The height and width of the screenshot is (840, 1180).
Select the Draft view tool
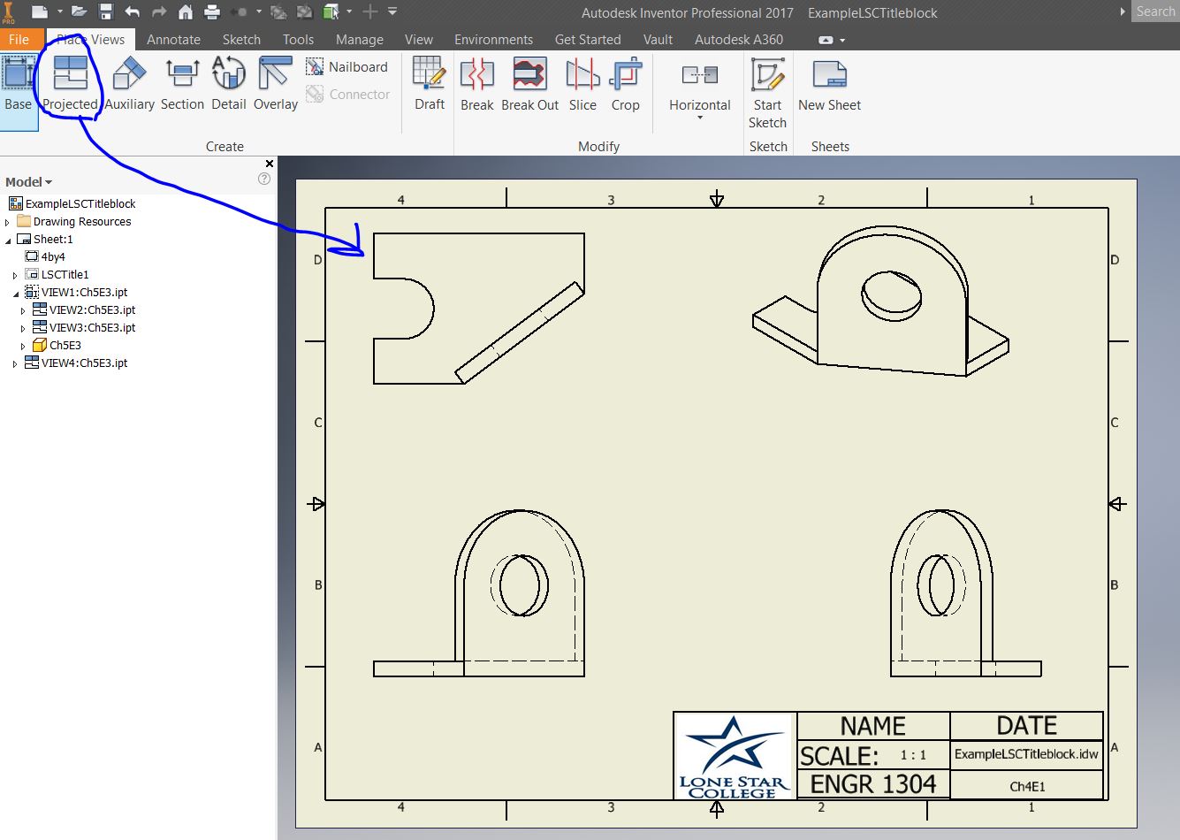click(430, 85)
